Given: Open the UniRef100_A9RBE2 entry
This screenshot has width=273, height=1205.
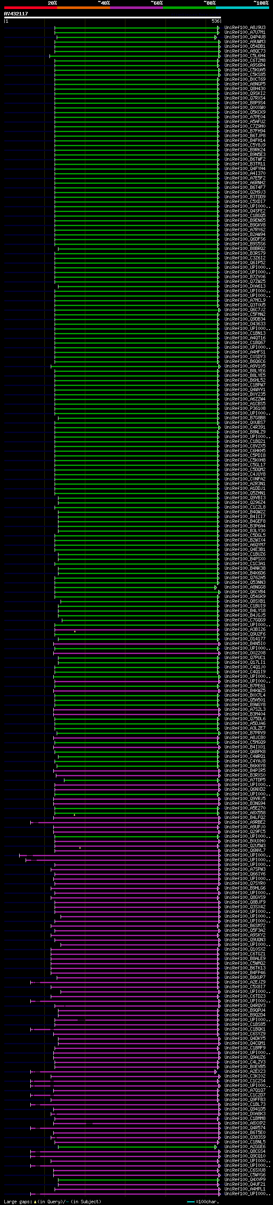Looking at the screenshot, I should [245, 822].
